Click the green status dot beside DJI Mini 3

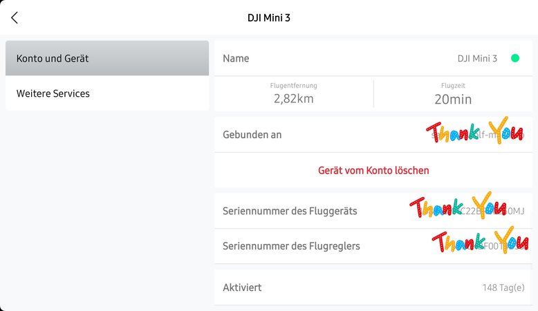click(515, 58)
